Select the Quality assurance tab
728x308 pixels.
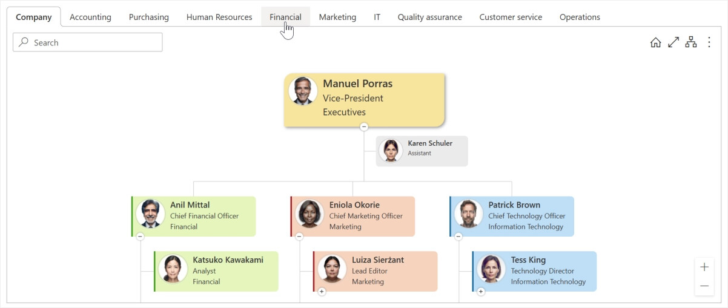click(x=429, y=17)
